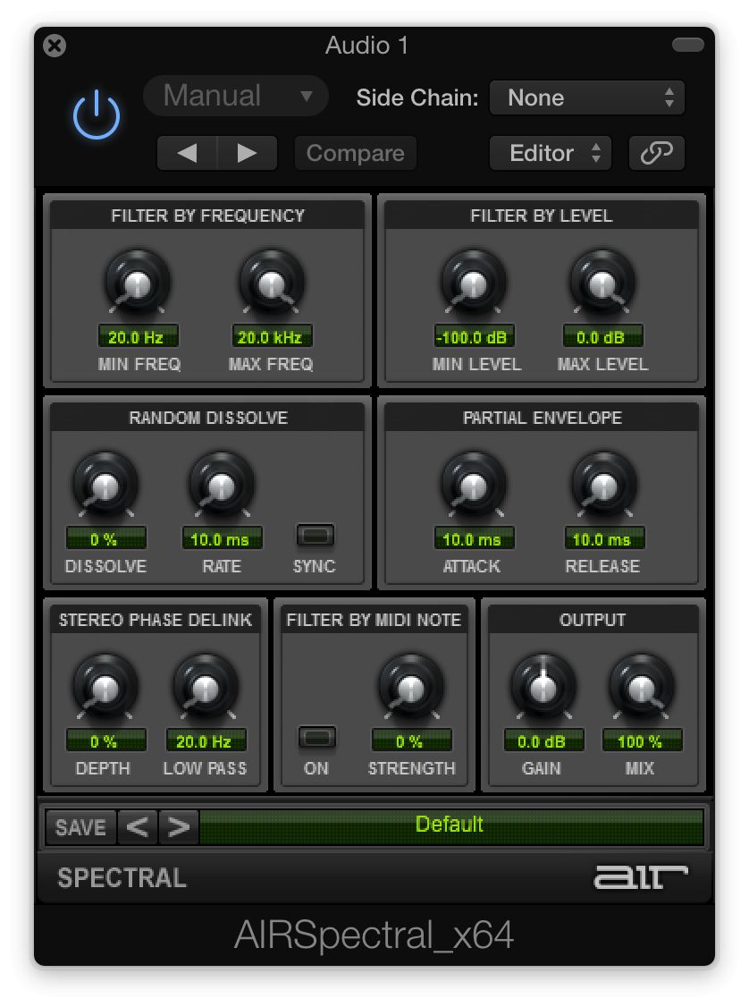This screenshot has height=1007, width=749.
Task: Open the Side Chain None dropdown
Action: pos(586,97)
